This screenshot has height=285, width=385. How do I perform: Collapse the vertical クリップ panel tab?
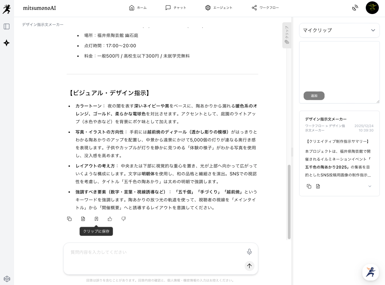click(x=286, y=35)
